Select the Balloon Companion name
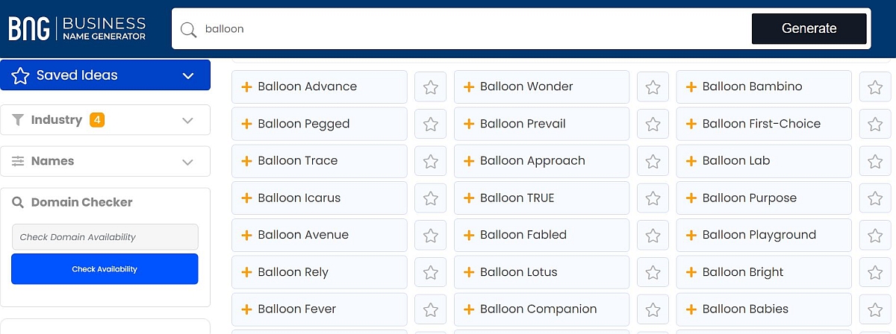 click(x=538, y=309)
